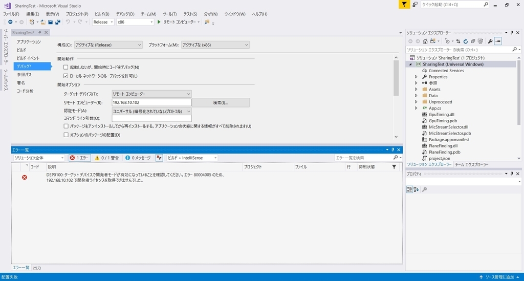Toggle the clear IntelliSense filter button

click(159, 158)
